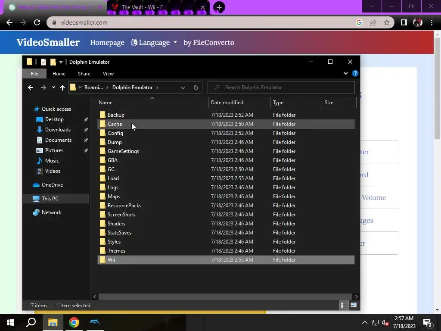Open the View ribbon tab
The width and height of the screenshot is (441, 331).
108,73
